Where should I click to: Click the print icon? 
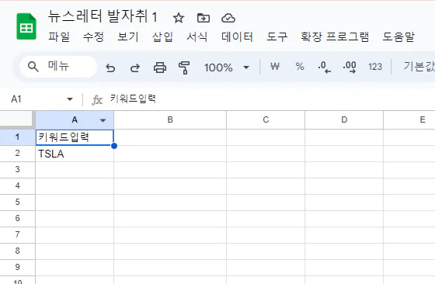[160, 68]
